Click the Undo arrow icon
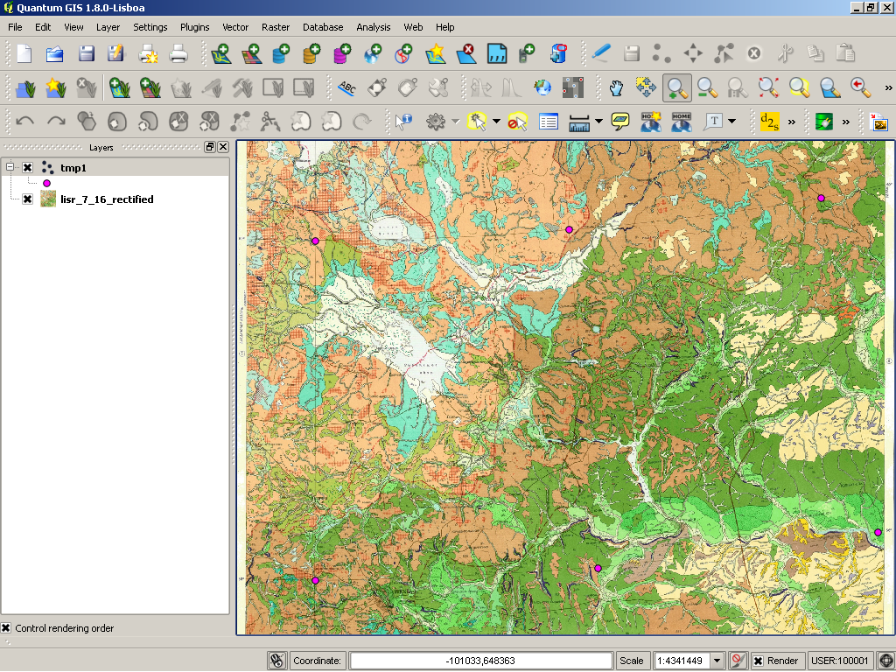This screenshot has width=896, height=672. (24, 121)
